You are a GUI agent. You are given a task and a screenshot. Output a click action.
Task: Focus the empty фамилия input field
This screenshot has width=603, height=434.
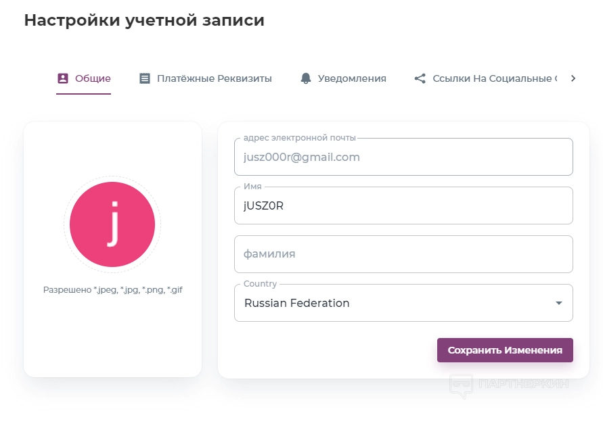point(403,254)
